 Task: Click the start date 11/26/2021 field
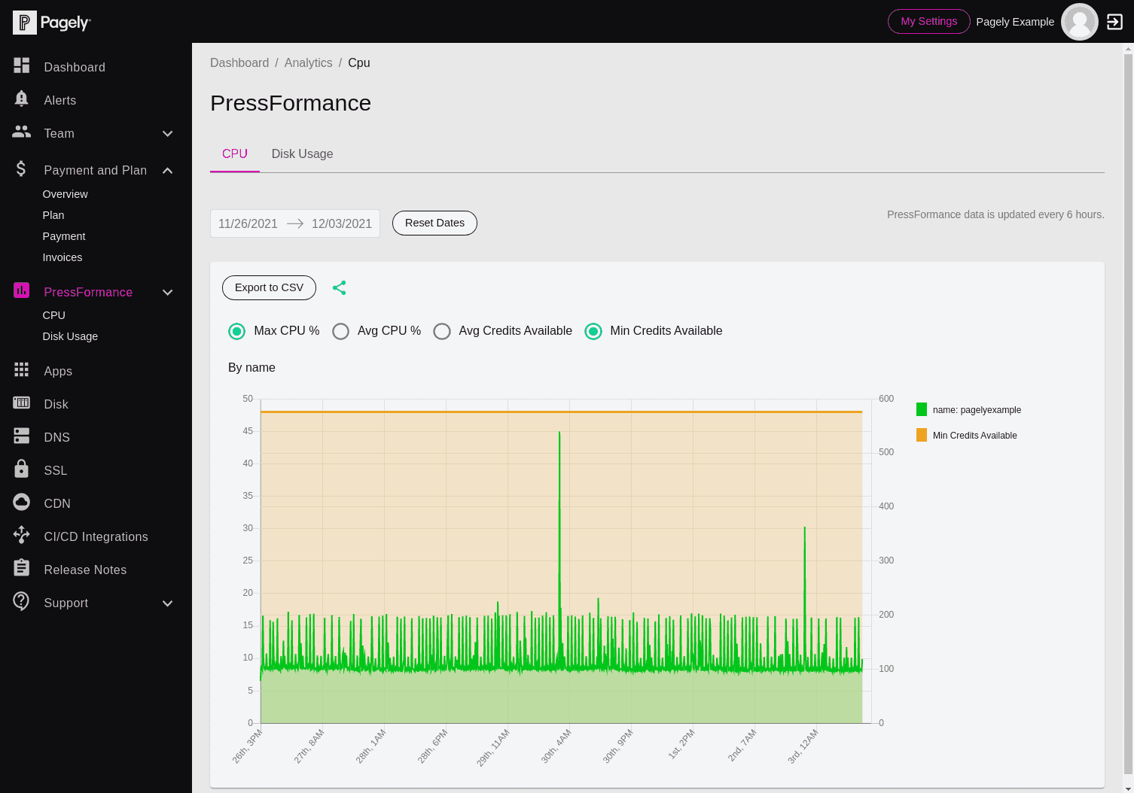pyautogui.click(x=248, y=223)
